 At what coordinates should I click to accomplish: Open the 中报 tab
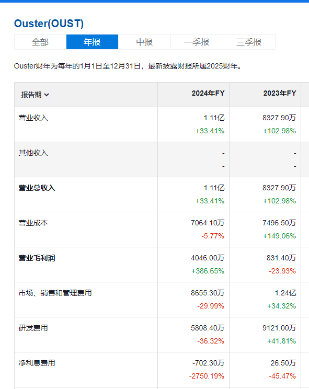[144, 42]
